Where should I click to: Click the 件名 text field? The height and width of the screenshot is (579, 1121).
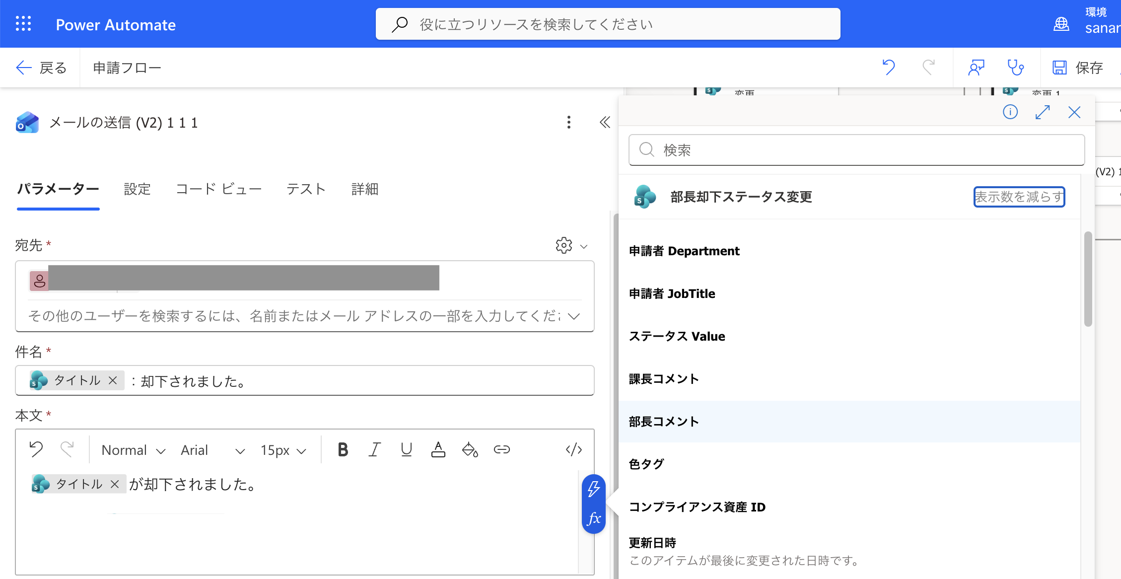[305, 380]
